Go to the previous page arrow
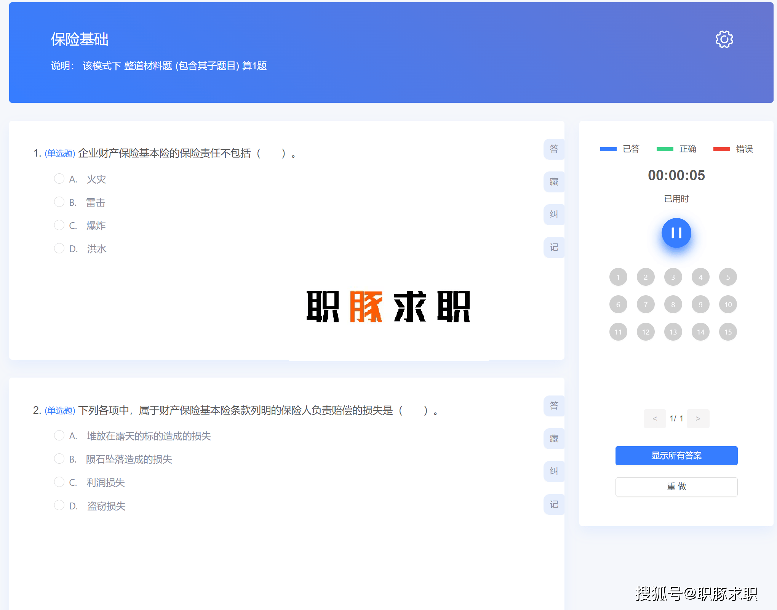 [655, 419]
